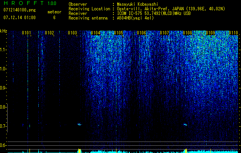Click the Receiving antenna label
The width and height of the screenshot is (241, 153).
click(x=88, y=18)
